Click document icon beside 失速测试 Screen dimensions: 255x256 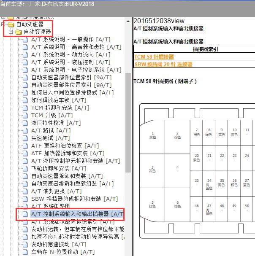25,138
